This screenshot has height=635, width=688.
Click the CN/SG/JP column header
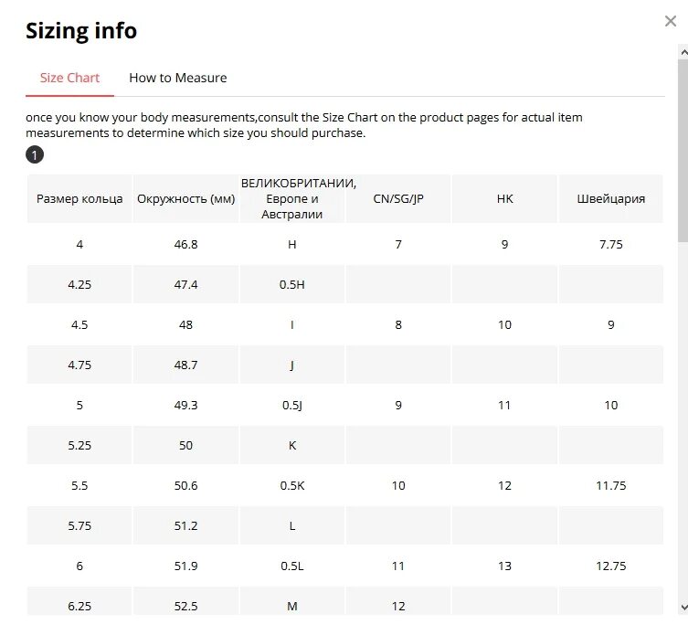(398, 198)
